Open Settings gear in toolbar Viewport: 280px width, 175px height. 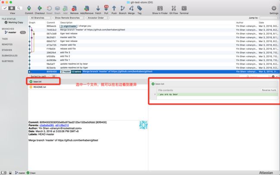(274, 8)
